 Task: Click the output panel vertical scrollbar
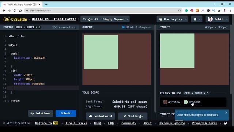pos(155,69)
